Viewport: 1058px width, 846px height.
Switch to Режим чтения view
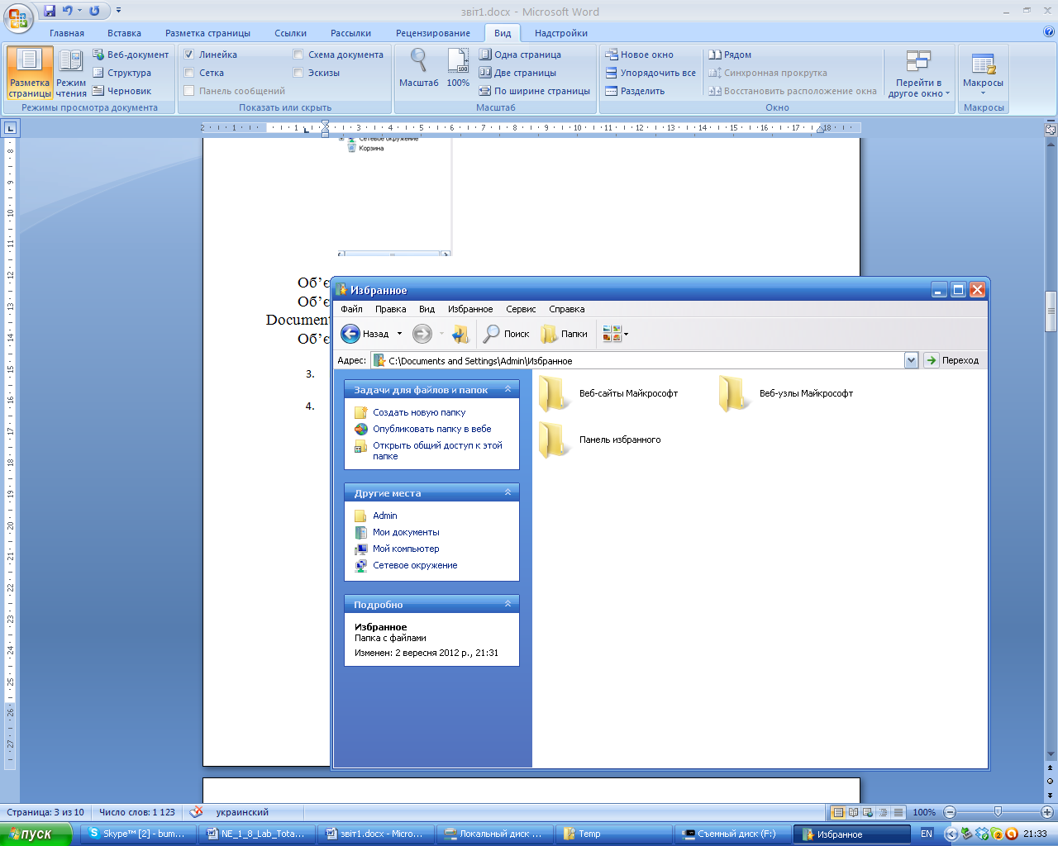tap(71, 73)
